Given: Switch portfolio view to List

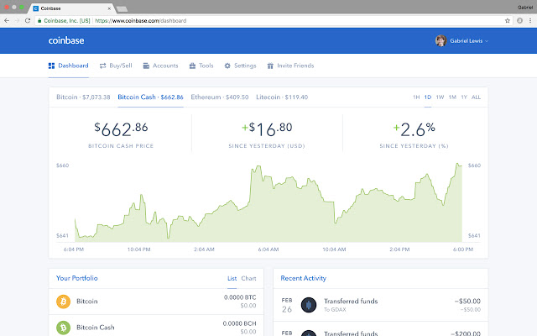Looking at the screenshot, I should coord(232,278).
